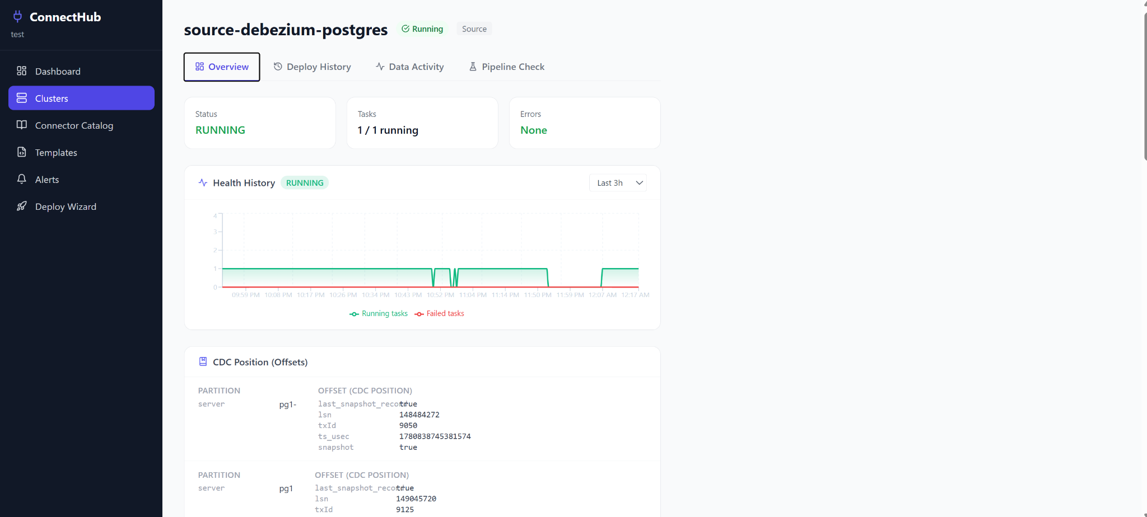This screenshot has height=517, width=1147.
Task: Click the Deploy History clock icon
Action: [278, 67]
